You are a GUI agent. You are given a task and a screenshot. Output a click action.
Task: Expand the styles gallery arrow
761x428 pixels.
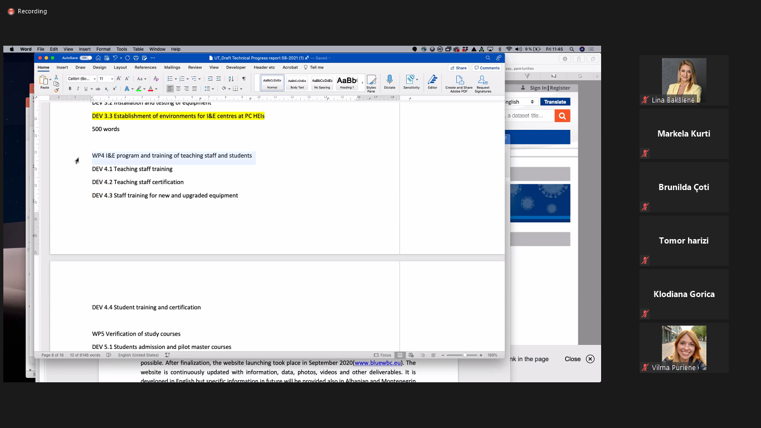[362, 82]
